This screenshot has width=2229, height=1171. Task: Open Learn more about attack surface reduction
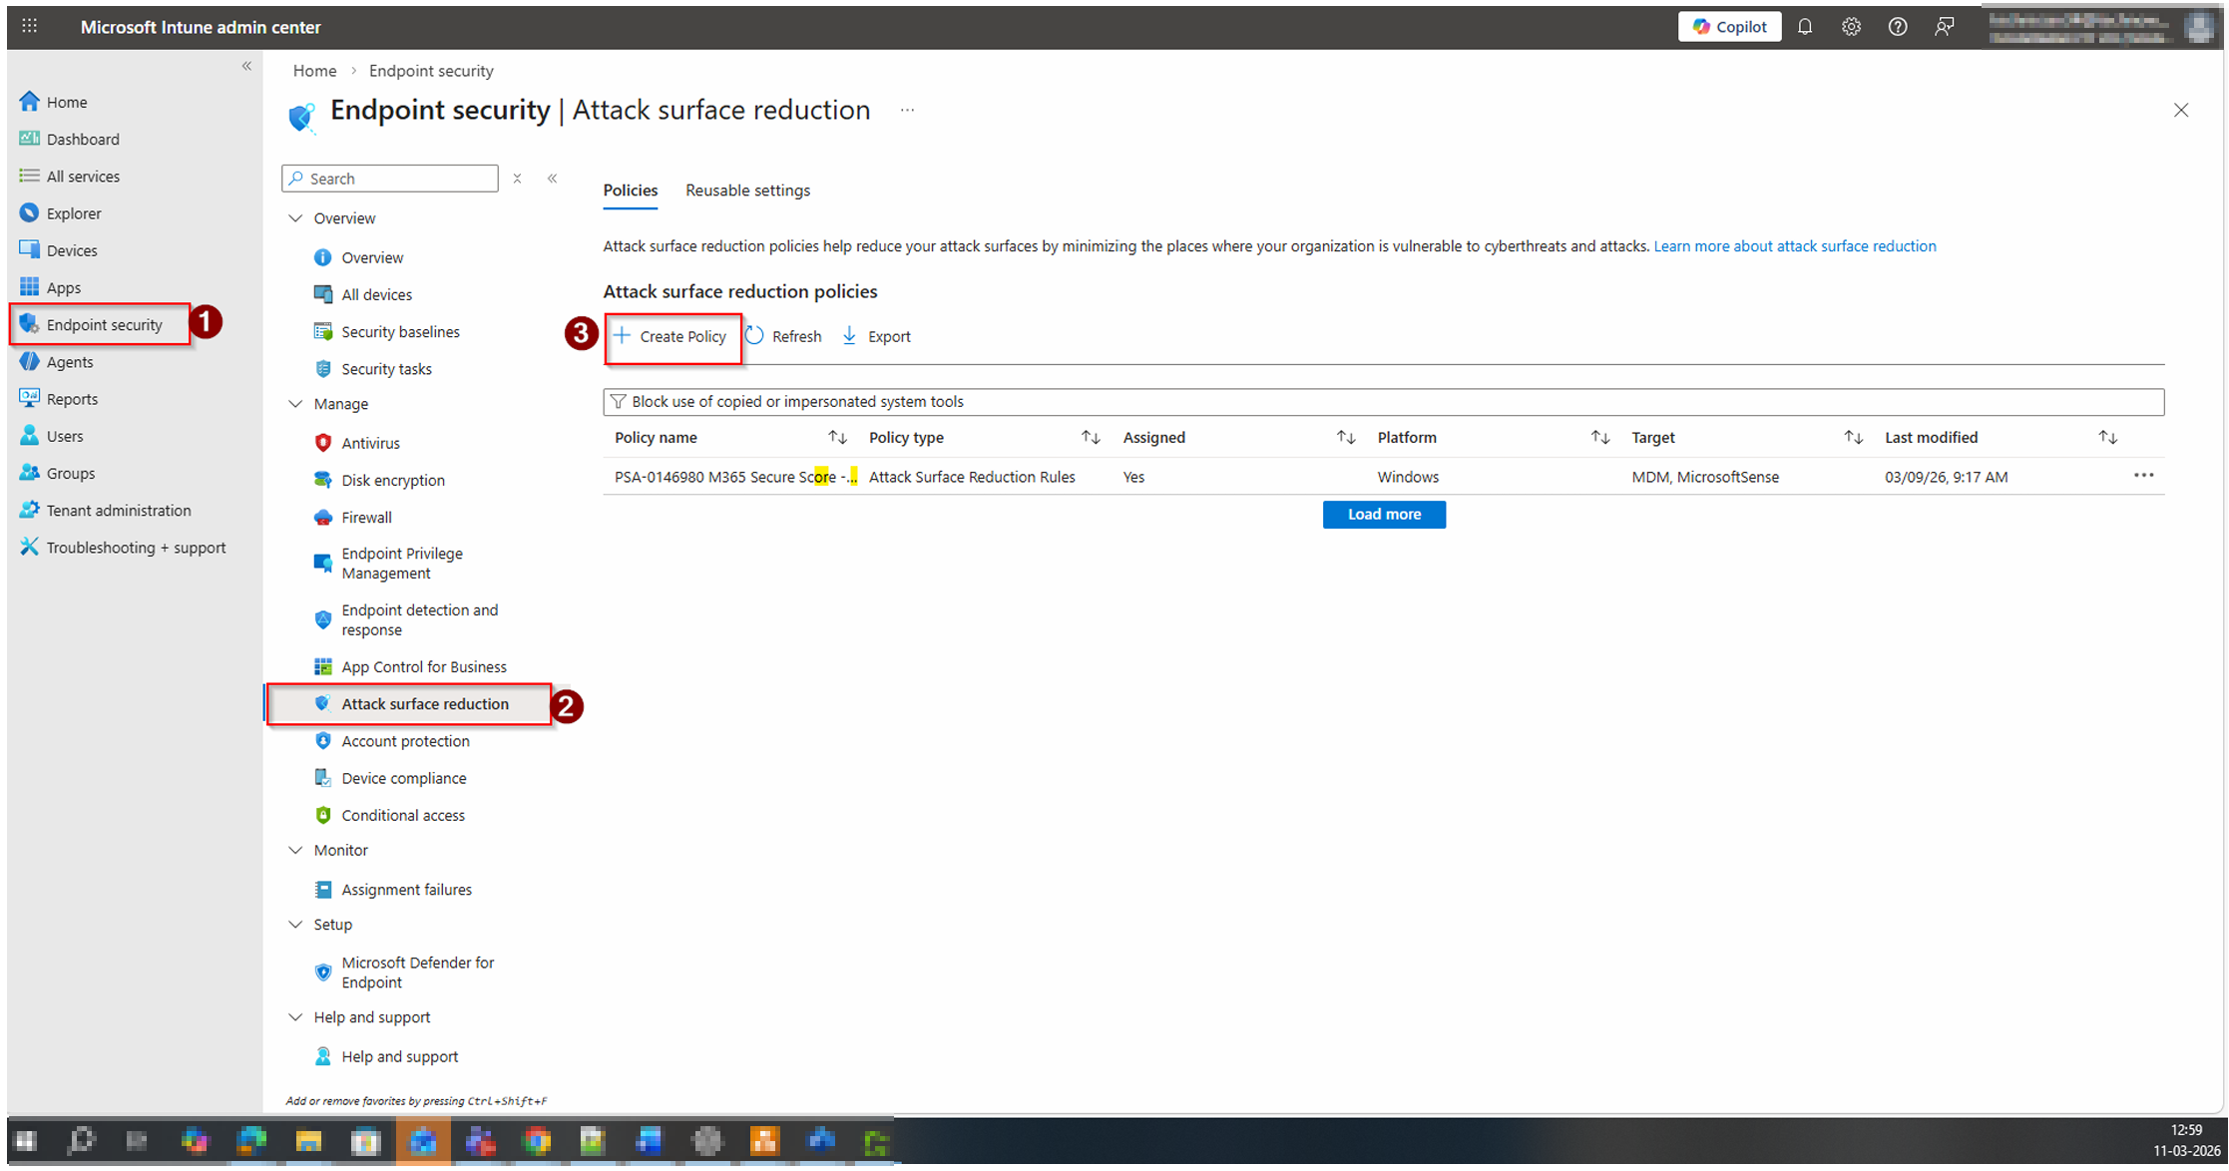point(1795,246)
